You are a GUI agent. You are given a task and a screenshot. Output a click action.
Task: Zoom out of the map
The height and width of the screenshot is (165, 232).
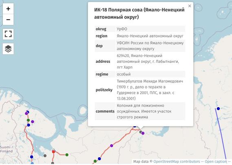[8, 20]
